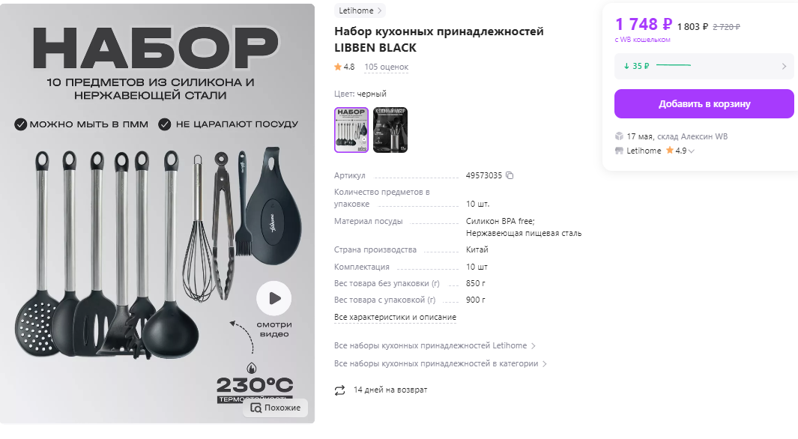Click the seller rating star 4.9
This screenshot has width=798, height=439.
(x=670, y=151)
